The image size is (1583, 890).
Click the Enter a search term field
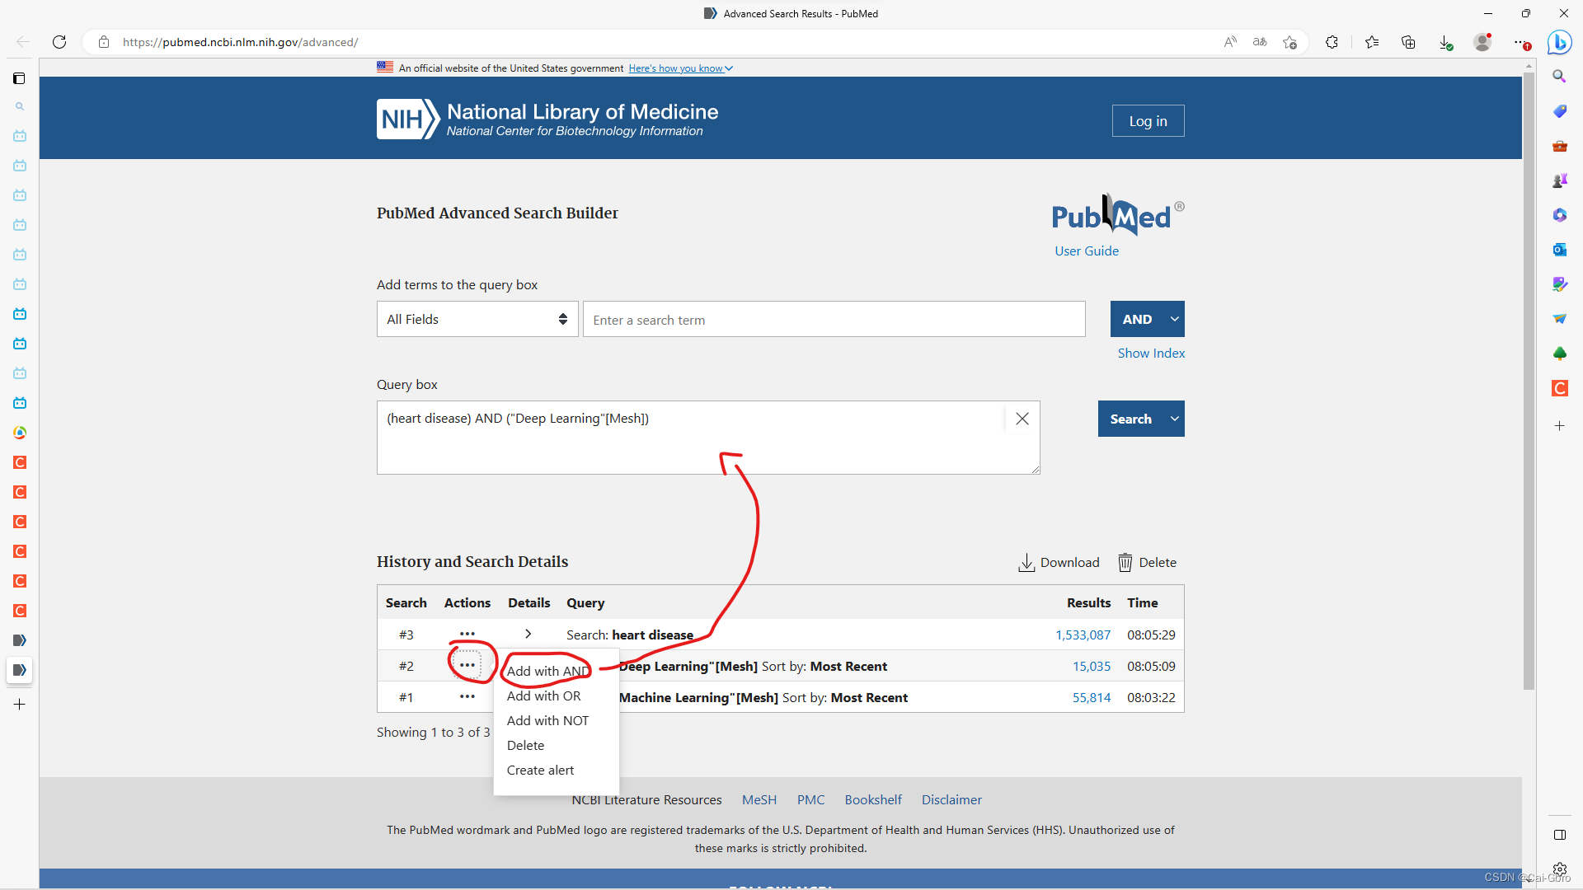click(x=834, y=321)
